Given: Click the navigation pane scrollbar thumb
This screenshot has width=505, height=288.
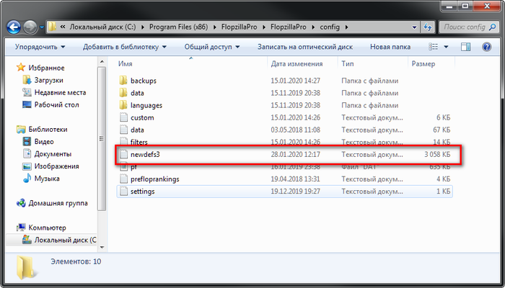Looking at the screenshot, I should click(102, 139).
